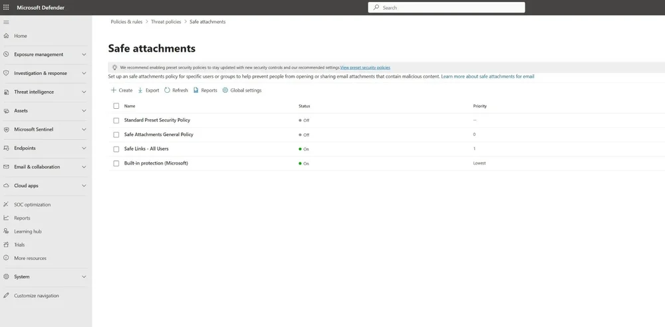This screenshot has width=665, height=327.
Task: Expand the System chevron
Action: click(84, 277)
